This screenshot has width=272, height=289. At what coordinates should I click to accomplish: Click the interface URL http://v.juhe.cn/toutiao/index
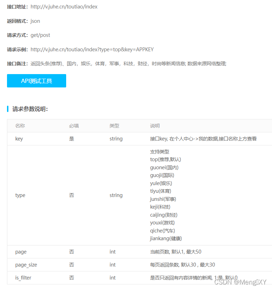[64, 7]
